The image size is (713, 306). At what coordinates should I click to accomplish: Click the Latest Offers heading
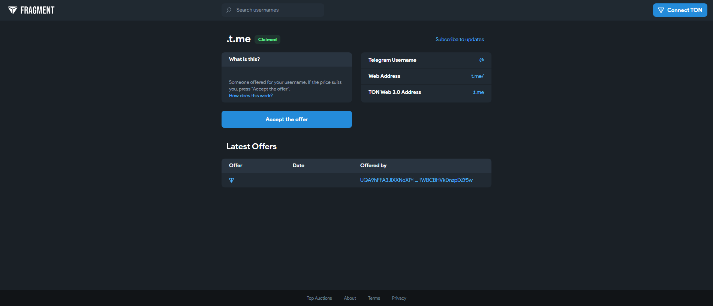tap(252, 147)
